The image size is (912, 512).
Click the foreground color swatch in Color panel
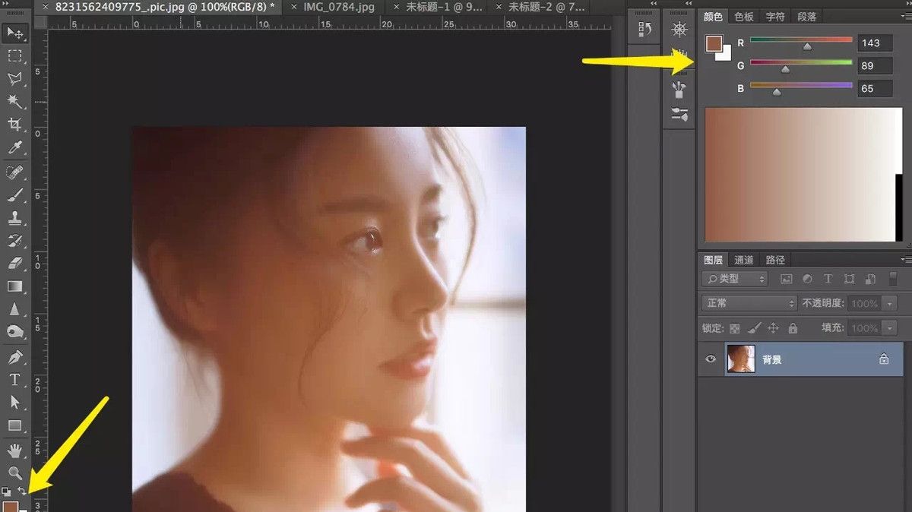pos(714,44)
